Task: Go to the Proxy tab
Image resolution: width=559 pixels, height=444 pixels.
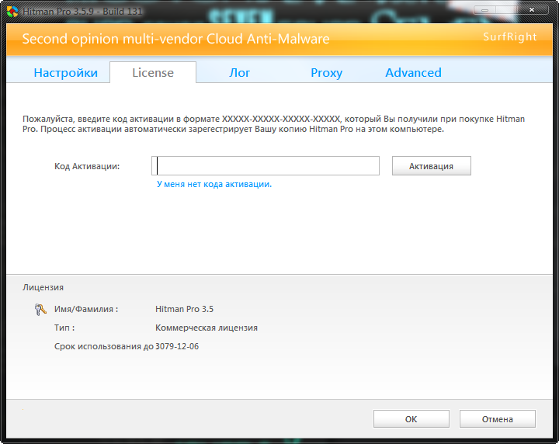Action: click(x=326, y=73)
